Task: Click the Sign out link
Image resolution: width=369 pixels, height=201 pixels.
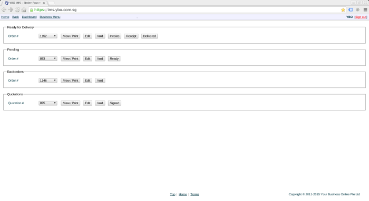Action: [361, 17]
